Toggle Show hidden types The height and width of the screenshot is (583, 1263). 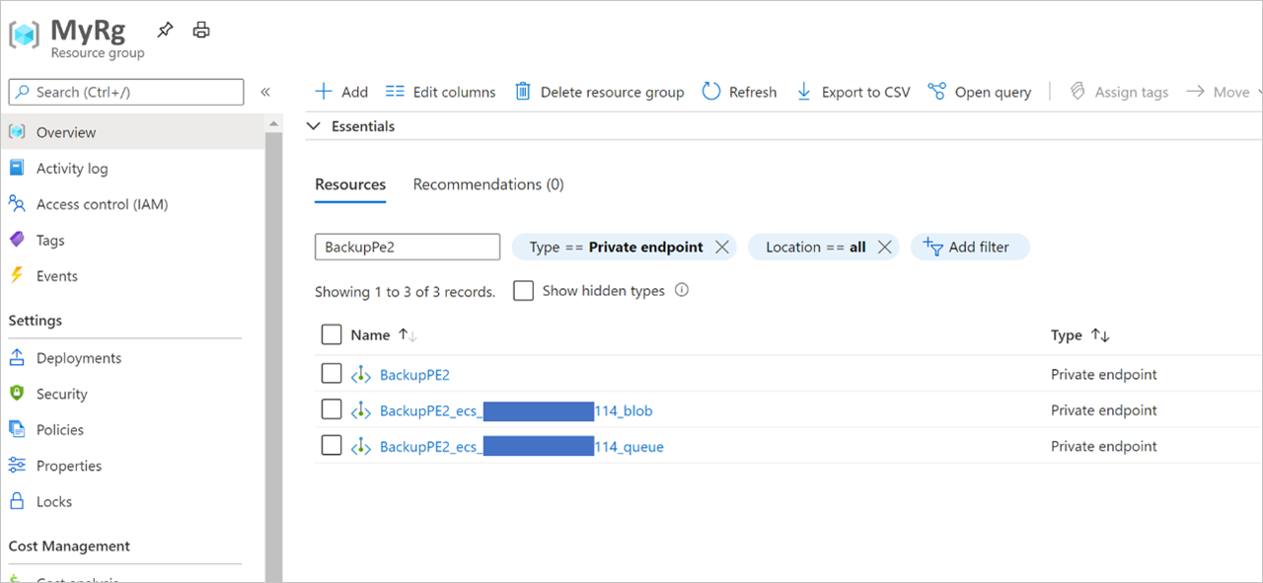pyautogui.click(x=523, y=290)
